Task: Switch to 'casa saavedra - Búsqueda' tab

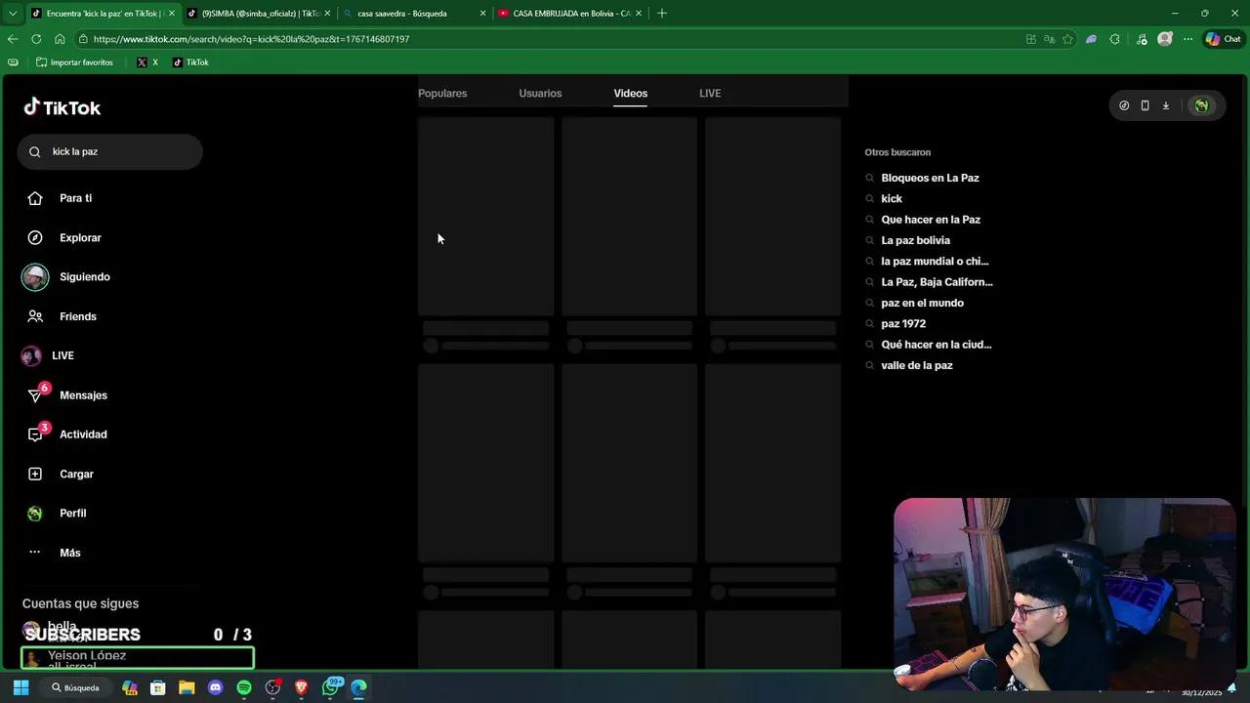Action: point(413,14)
